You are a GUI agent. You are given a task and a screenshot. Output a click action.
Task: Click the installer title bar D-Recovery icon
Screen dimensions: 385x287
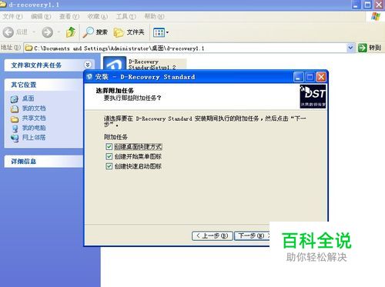pyautogui.click(x=89, y=77)
